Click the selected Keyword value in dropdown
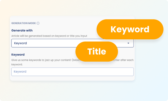Viewport: 168px width, 101px height. [x=20, y=43]
